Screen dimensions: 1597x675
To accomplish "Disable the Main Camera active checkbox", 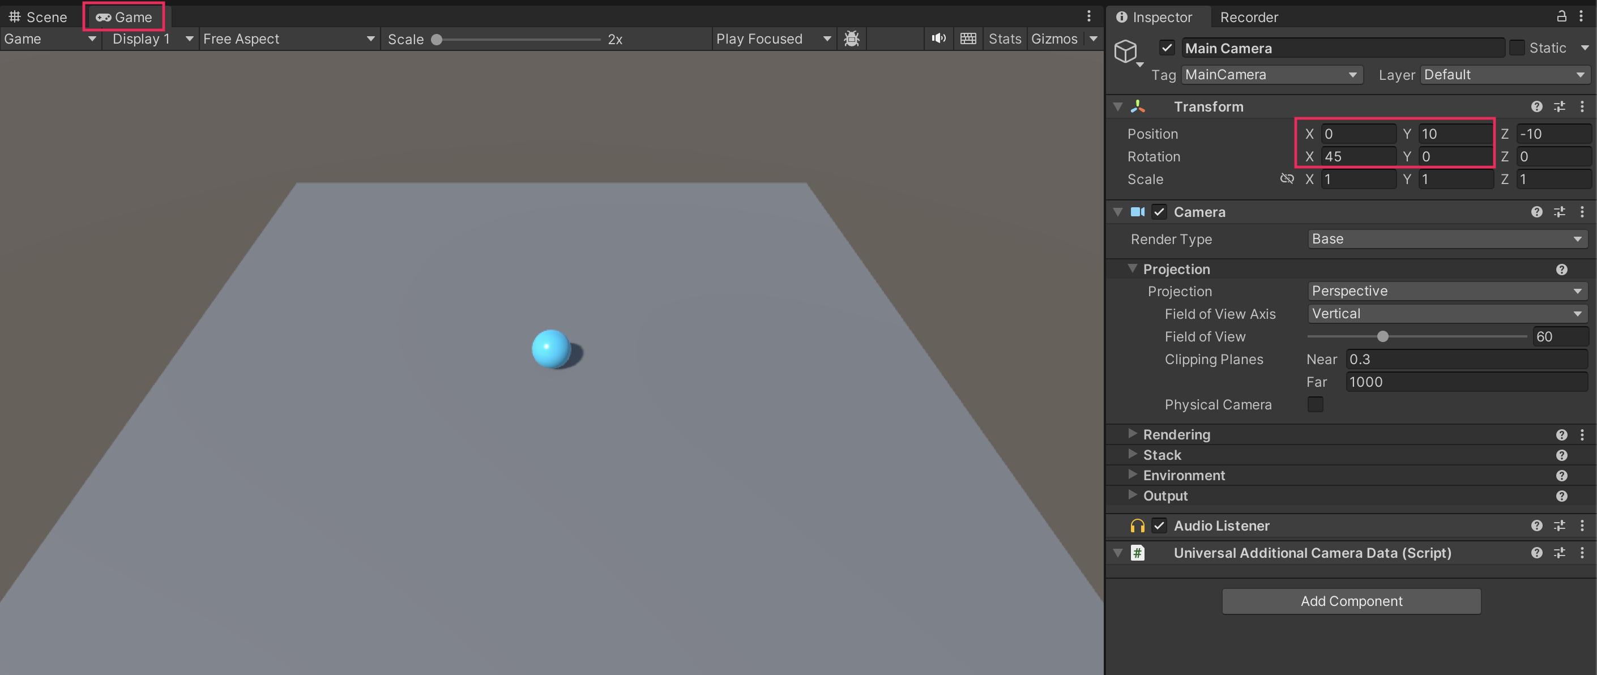I will click(1166, 48).
